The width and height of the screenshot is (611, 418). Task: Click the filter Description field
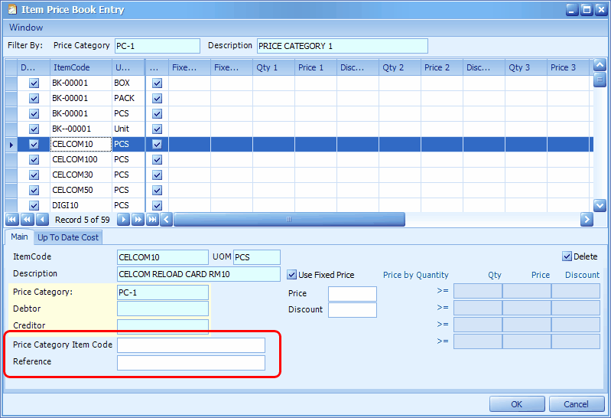(343, 46)
